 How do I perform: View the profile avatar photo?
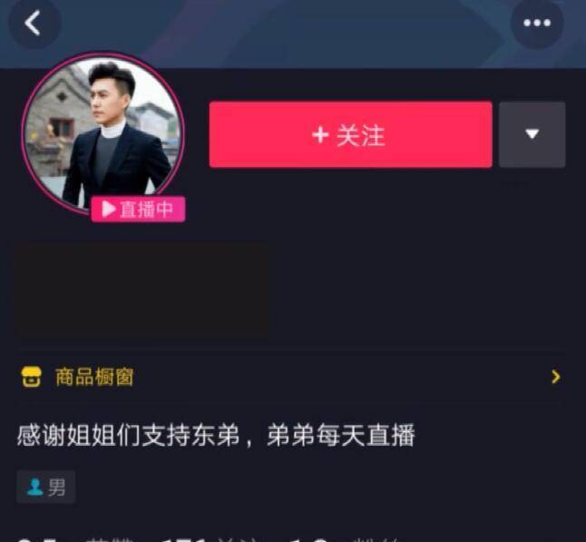[x=103, y=134]
